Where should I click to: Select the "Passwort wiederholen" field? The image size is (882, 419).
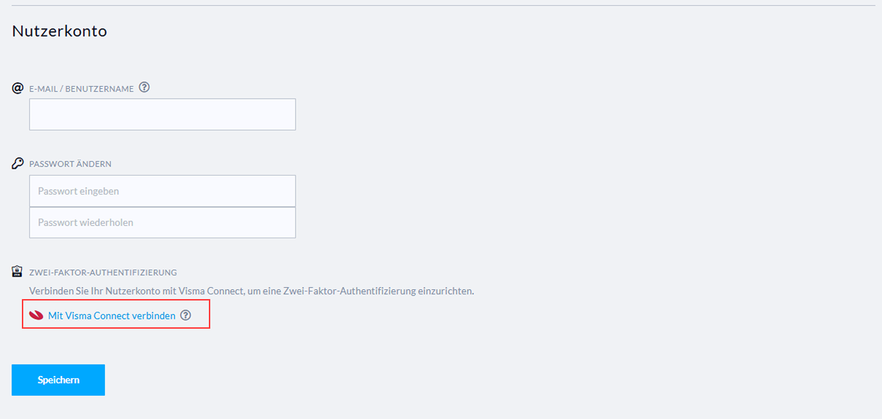coord(162,222)
